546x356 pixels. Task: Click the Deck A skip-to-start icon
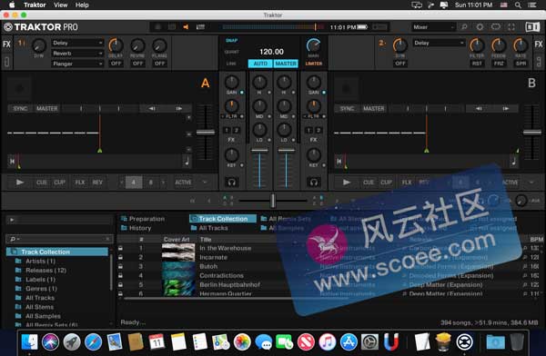click(x=13, y=161)
